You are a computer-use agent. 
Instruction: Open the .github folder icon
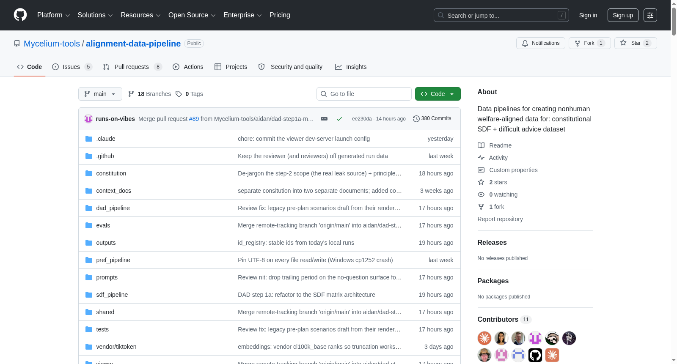click(89, 156)
